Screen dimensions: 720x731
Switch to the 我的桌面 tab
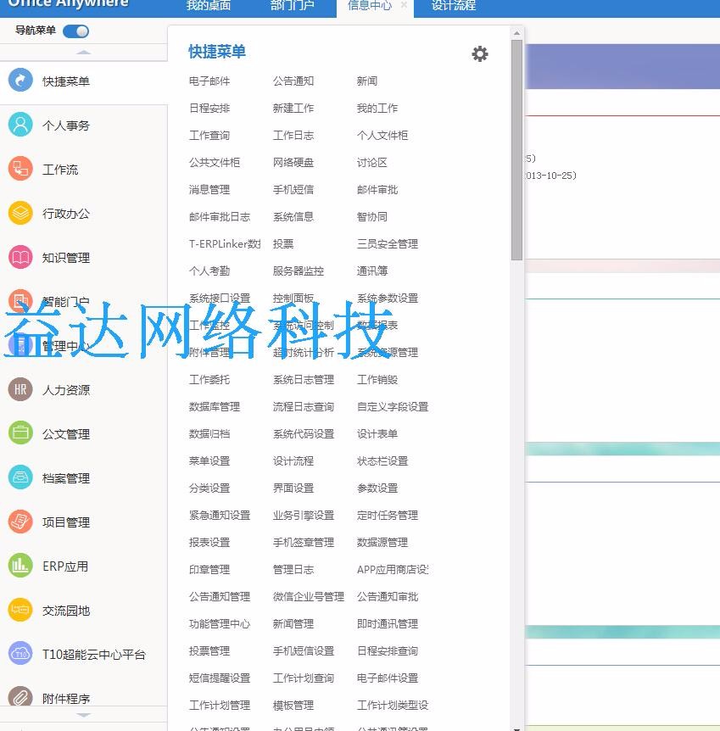(210, 6)
